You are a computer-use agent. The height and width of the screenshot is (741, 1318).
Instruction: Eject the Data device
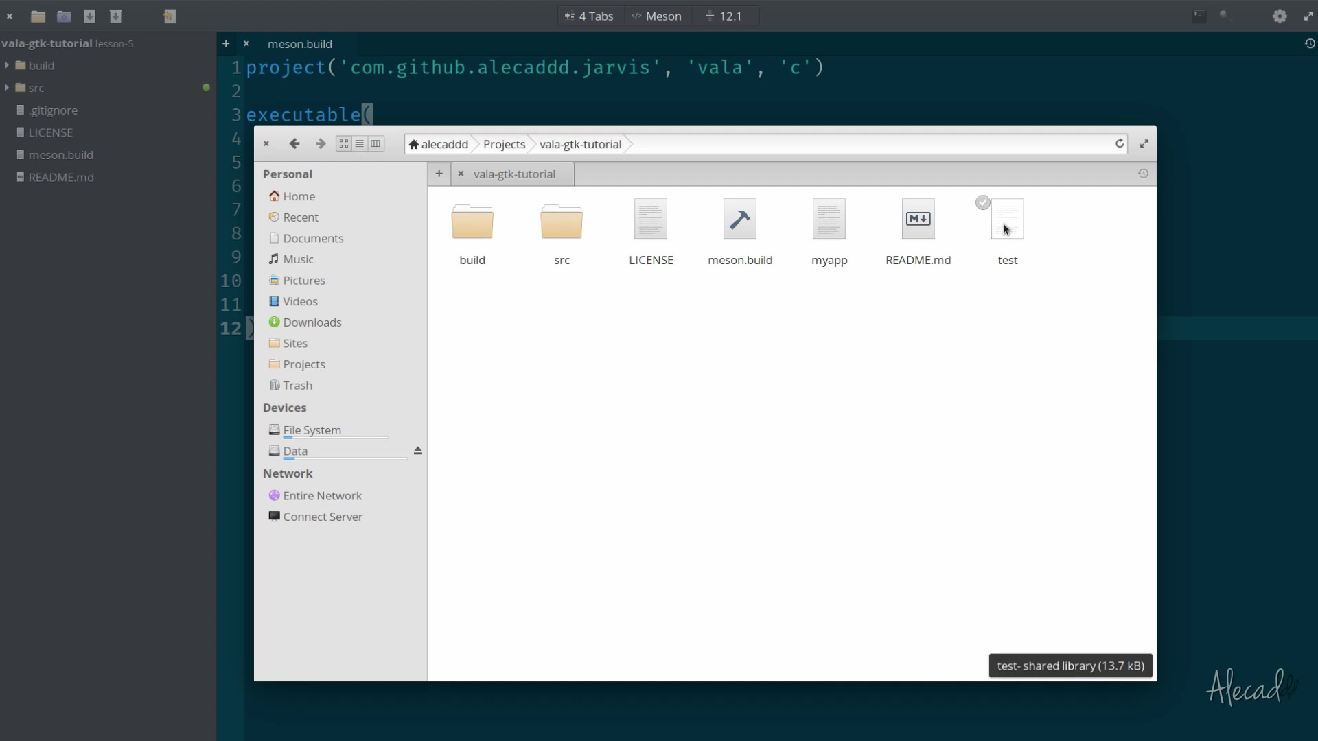click(417, 451)
